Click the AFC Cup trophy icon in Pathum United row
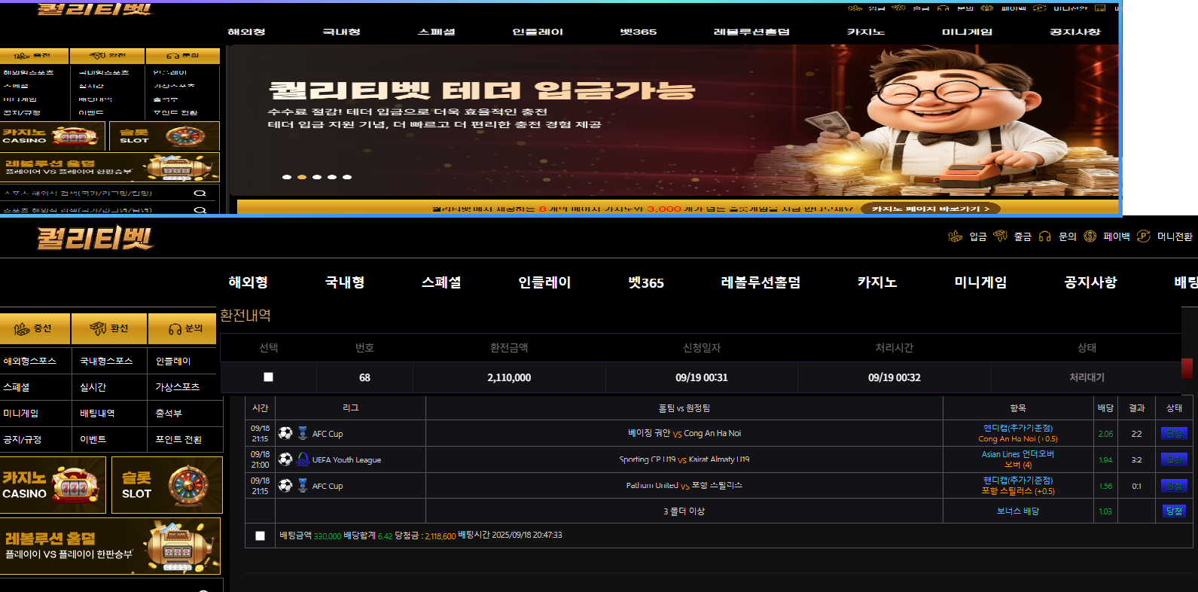Screen dimensions: 1198x592 (x=303, y=486)
